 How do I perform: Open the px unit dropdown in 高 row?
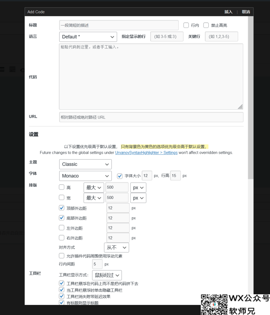click(138, 188)
